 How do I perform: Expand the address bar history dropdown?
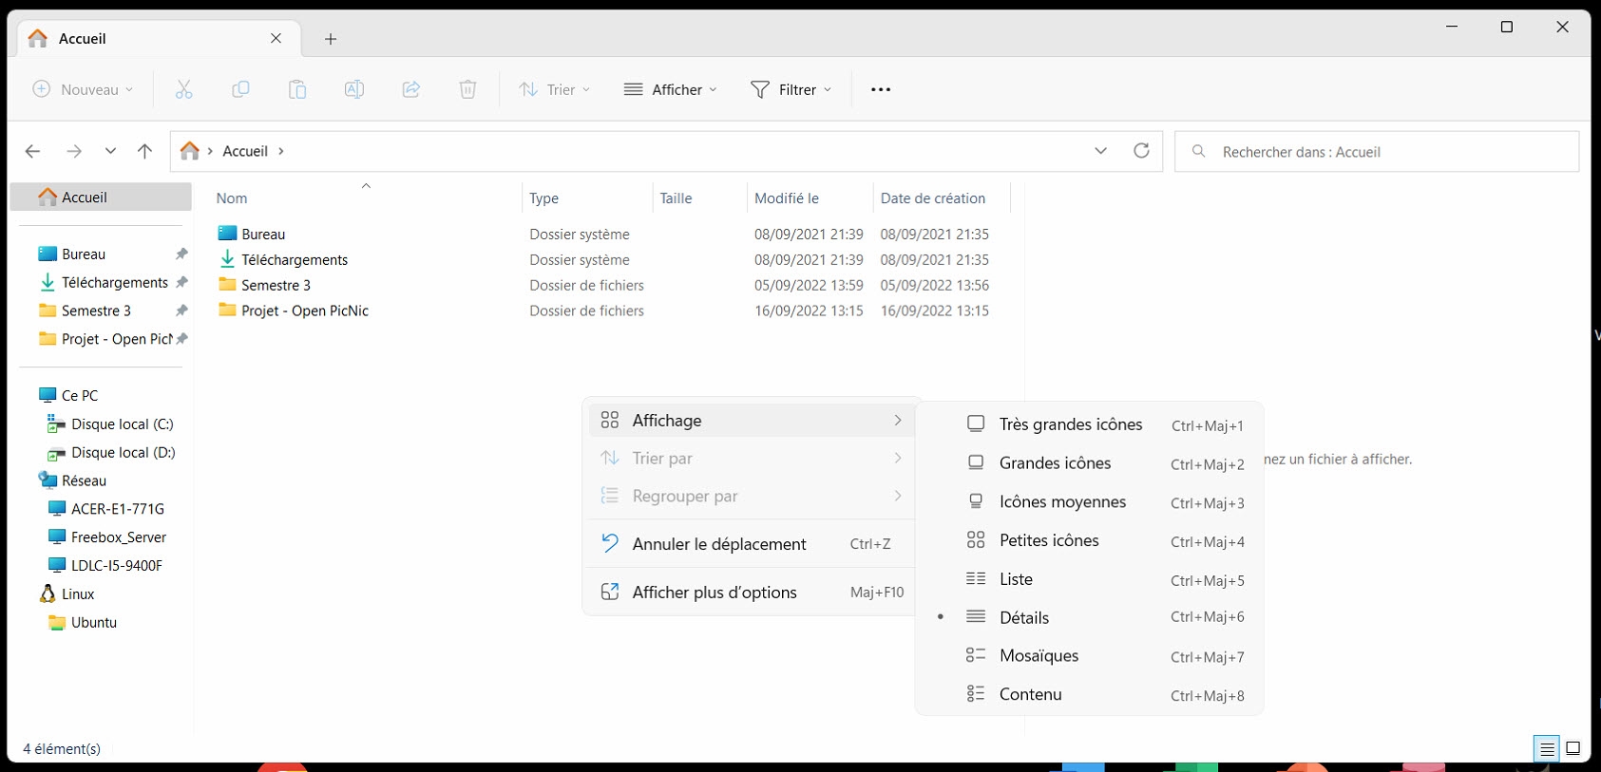coord(1100,151)
